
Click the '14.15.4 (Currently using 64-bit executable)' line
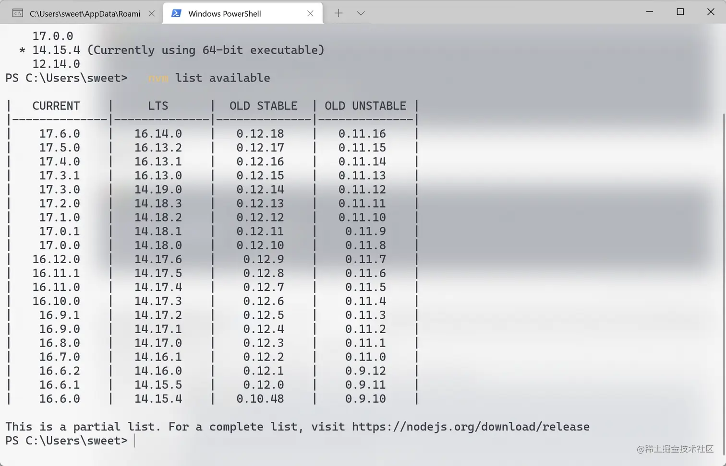pyautogui.click(x=178, y=50)
